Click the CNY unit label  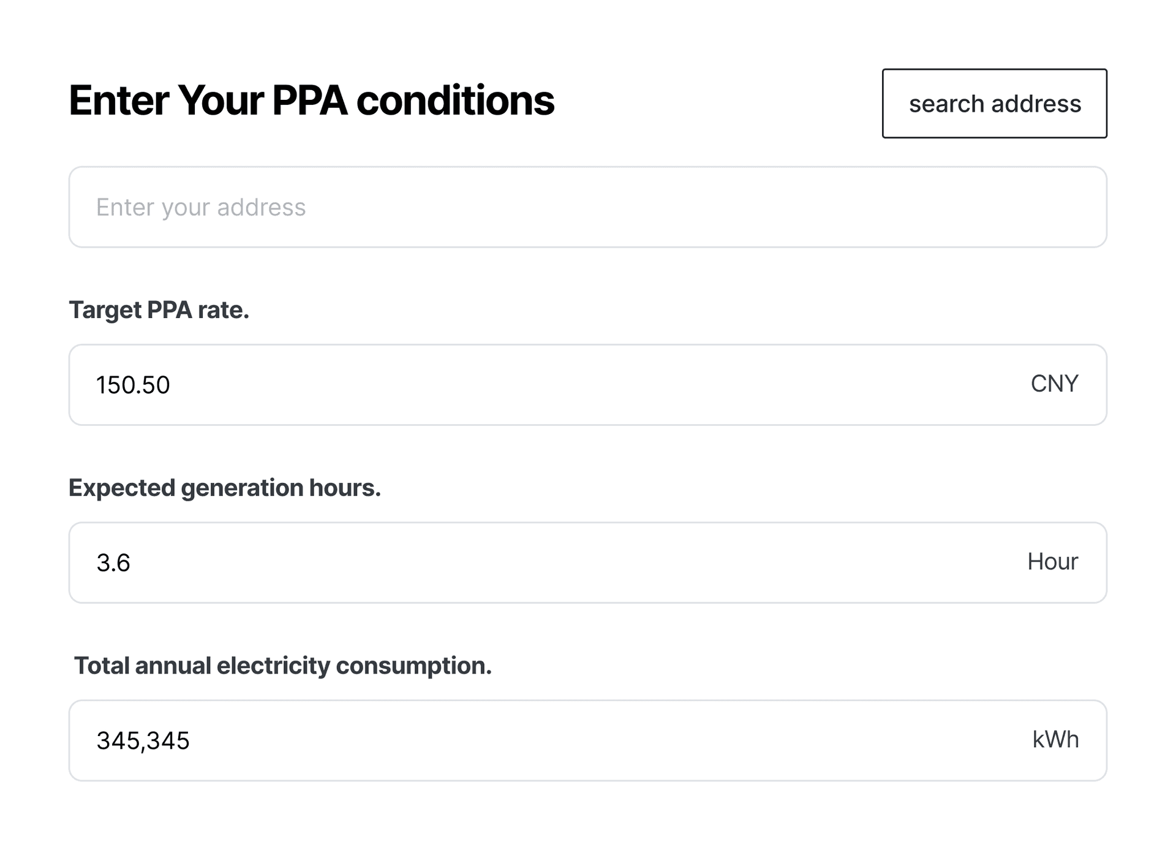(x=1054, y=384)
